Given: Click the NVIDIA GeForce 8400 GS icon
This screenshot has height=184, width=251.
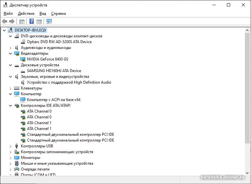Looking at the screenshot, I should pyautogui.click(x=23, y=59).
